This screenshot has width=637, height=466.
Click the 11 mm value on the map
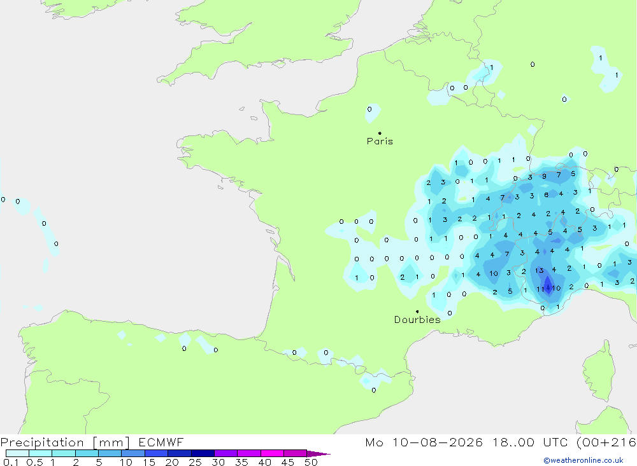click(540, 289)
